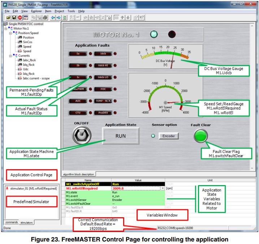Navigate forward with the blue right arrow
Image resolution: width=259 pixels, height=244 pixels.
click(59, 17)
